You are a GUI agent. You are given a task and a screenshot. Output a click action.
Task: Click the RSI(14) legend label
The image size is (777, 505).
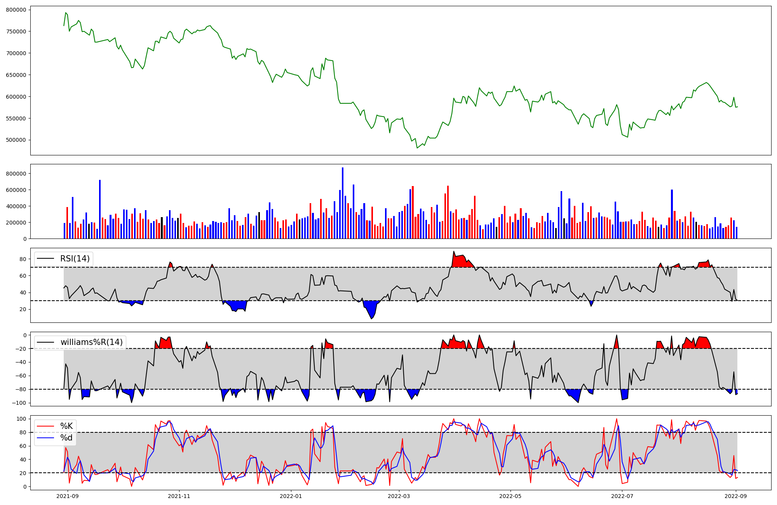(75, 259)
